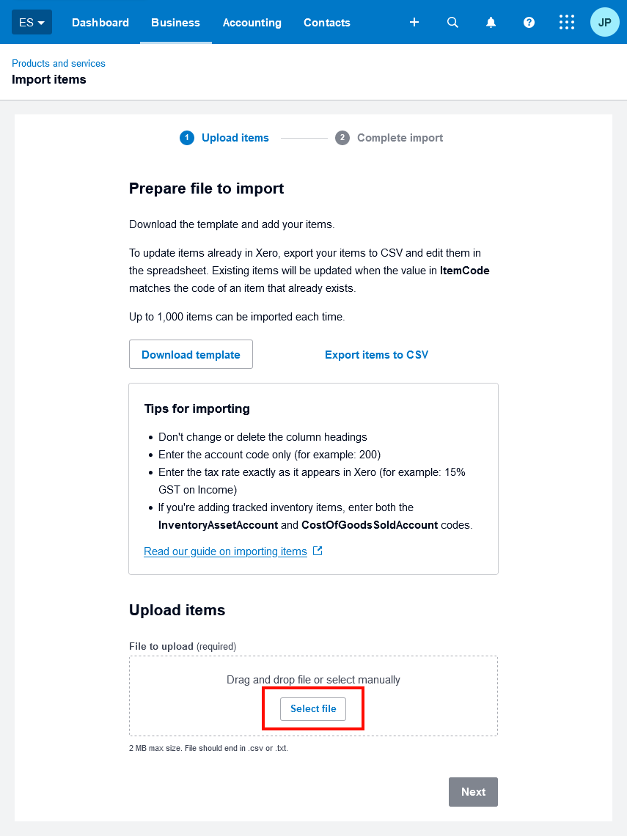The image size is (627, 836).
Task: Click the step 2 Complete import circle
Action: (x=342, y=137)
